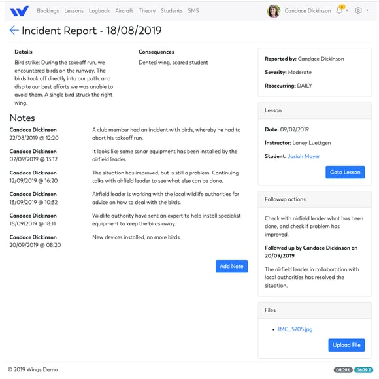
Task: Click the Severity: Moderate text
Action: [x=288, y=73]
